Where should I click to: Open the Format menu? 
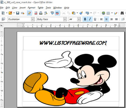pos(32,8)
